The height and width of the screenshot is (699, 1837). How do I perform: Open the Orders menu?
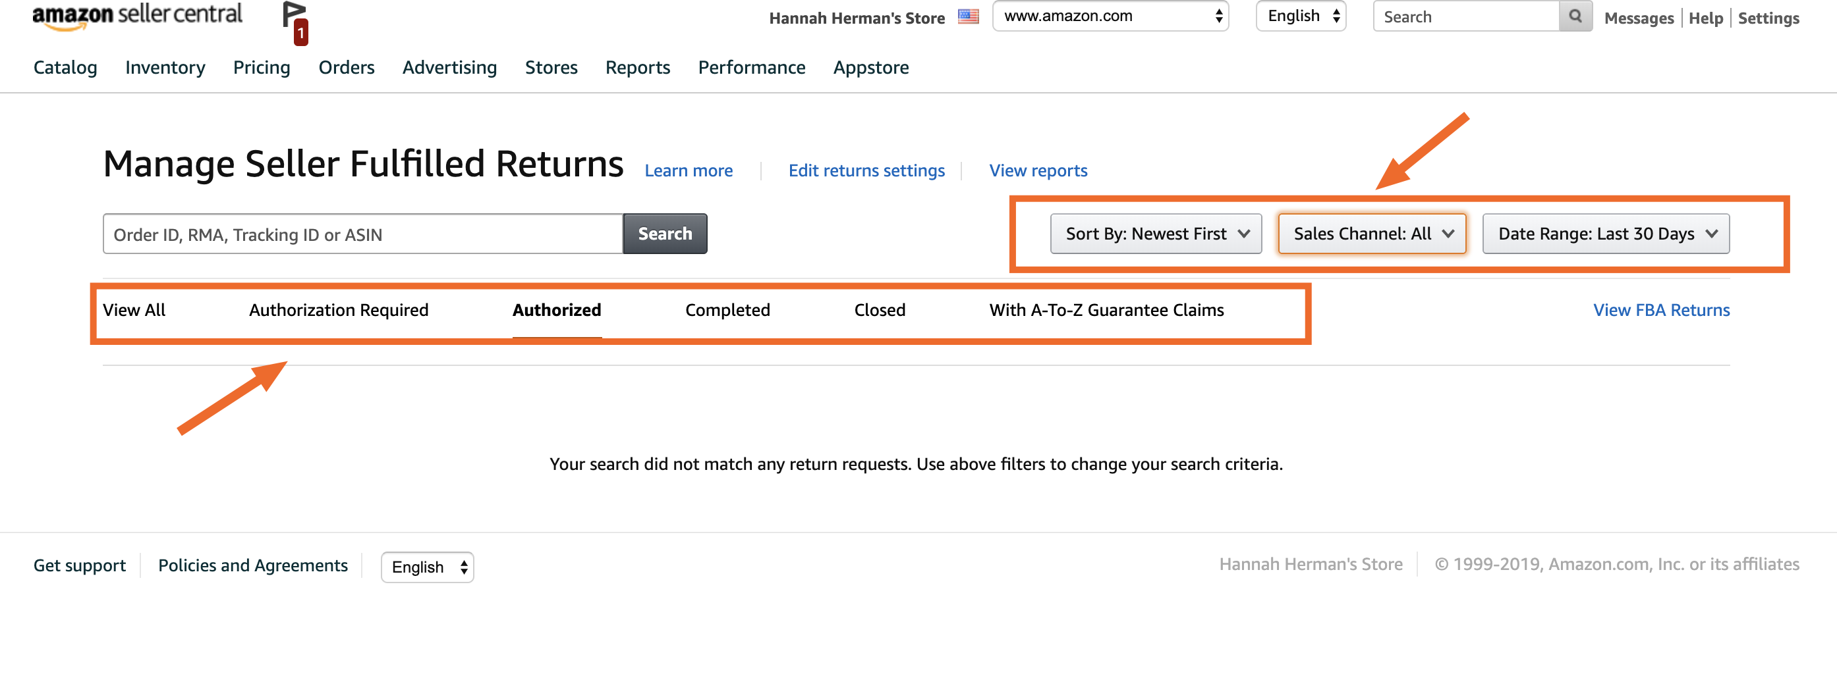346,67
